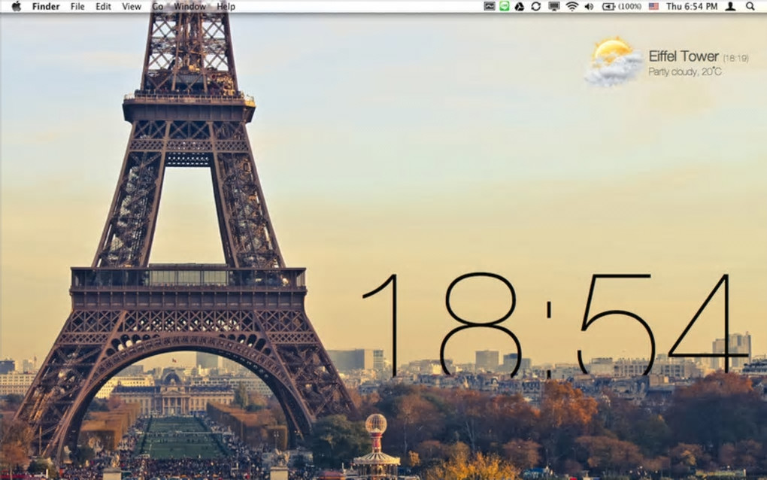Click the circular sync arrows icon
The image size is (767, 480).
pos(535,6)
